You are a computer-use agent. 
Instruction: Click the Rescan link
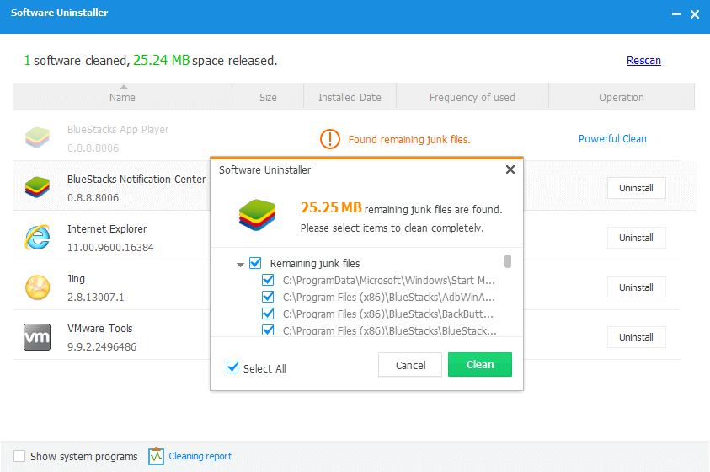tap(643, 61)
